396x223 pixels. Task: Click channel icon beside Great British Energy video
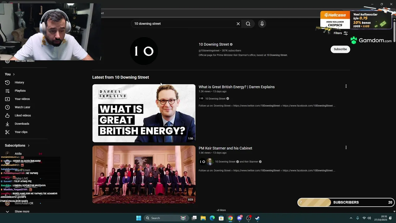point(201,98)
